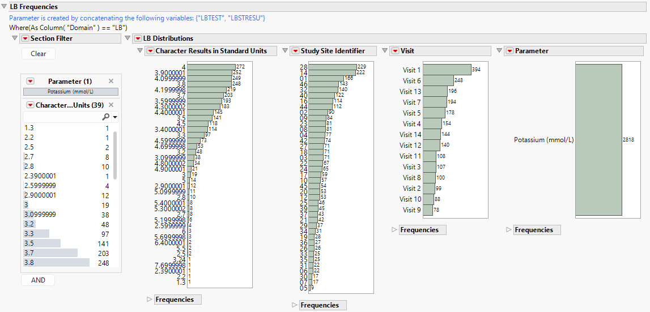Open Parameter (1) filter red triangle menu
Viewport: 650px width, 312px height.
click(x=30, y=81)
